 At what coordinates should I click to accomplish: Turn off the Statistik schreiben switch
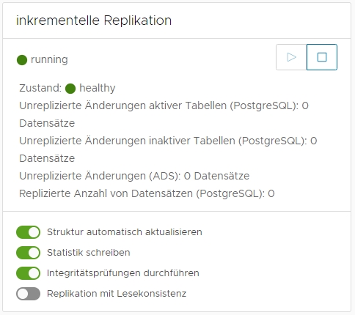point(29,253)
